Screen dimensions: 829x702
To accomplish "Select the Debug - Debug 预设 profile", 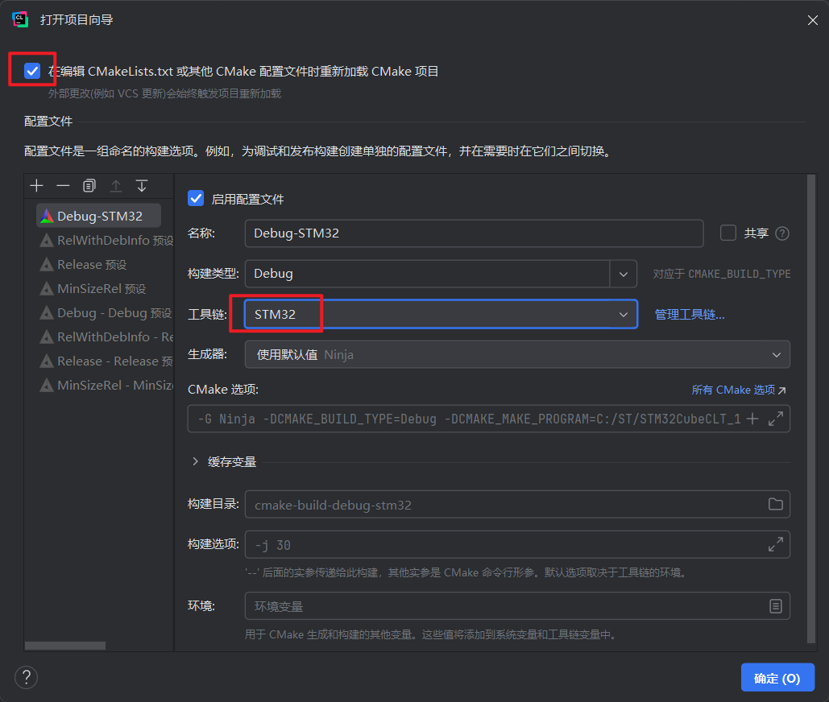I will click(105, 312).
